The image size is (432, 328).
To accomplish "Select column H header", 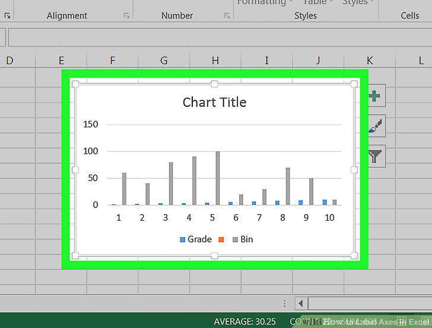I will click(215, 60).
